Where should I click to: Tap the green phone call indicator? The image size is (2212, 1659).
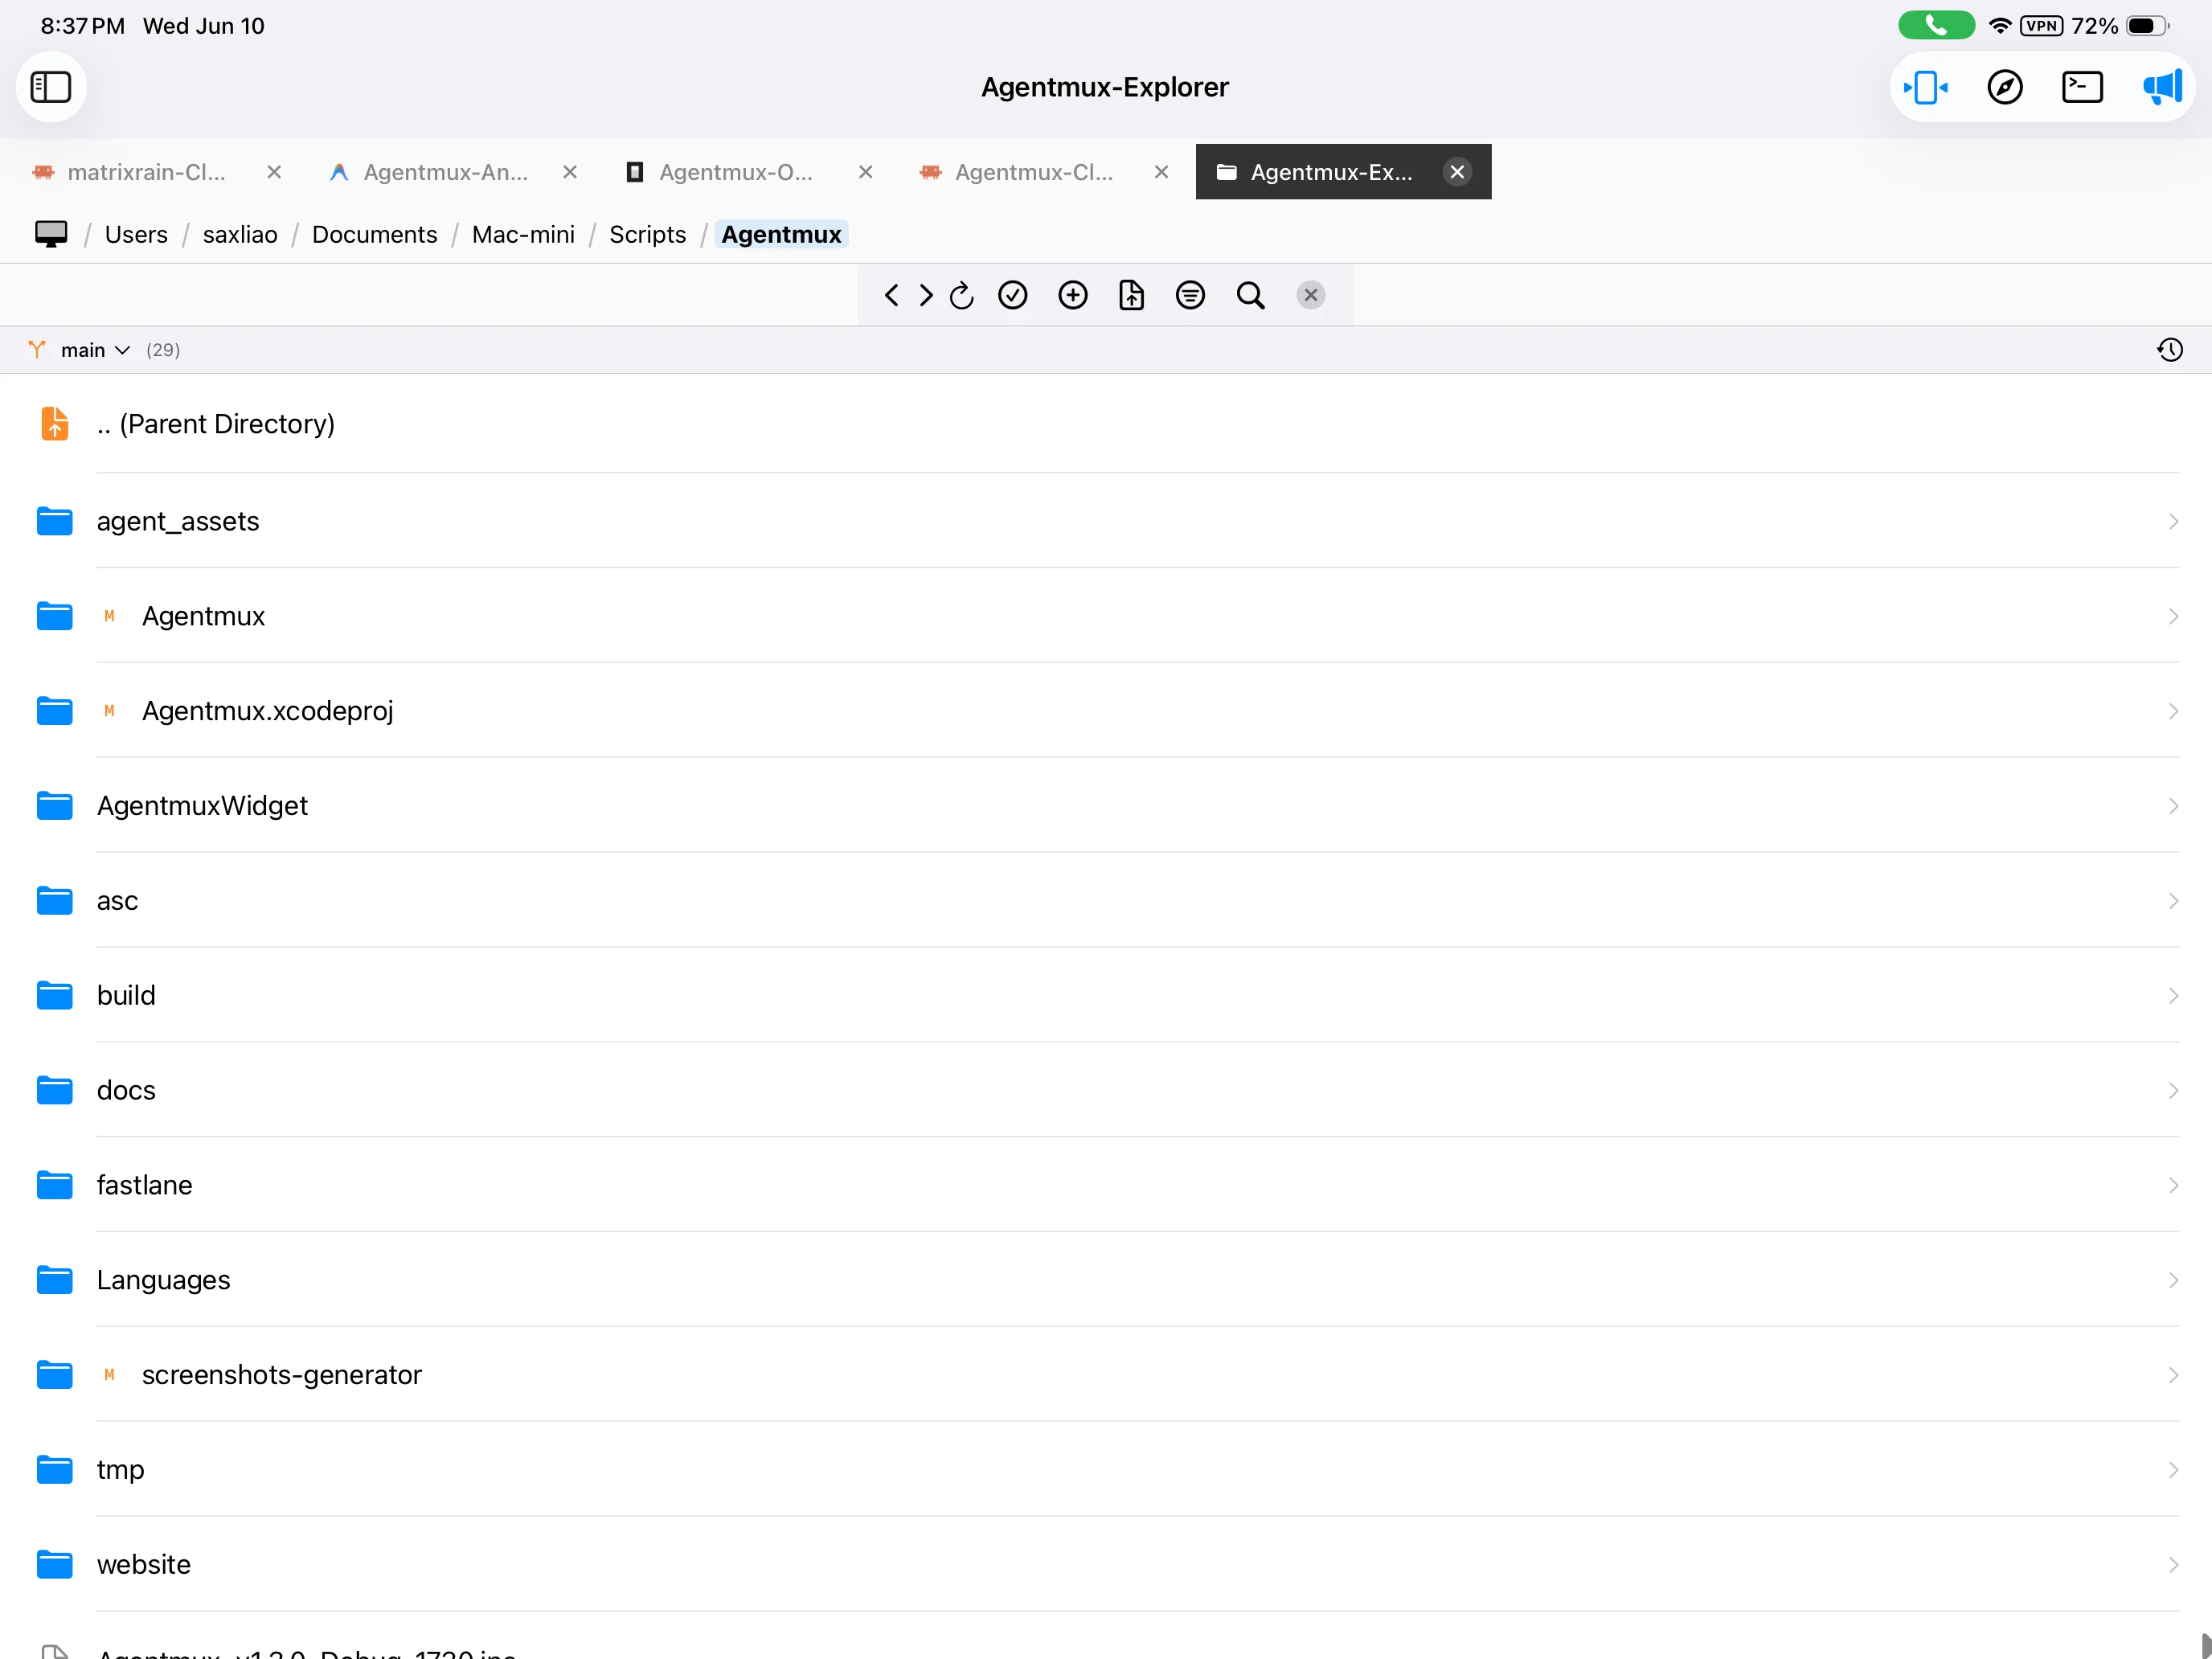click(1936, 26)
